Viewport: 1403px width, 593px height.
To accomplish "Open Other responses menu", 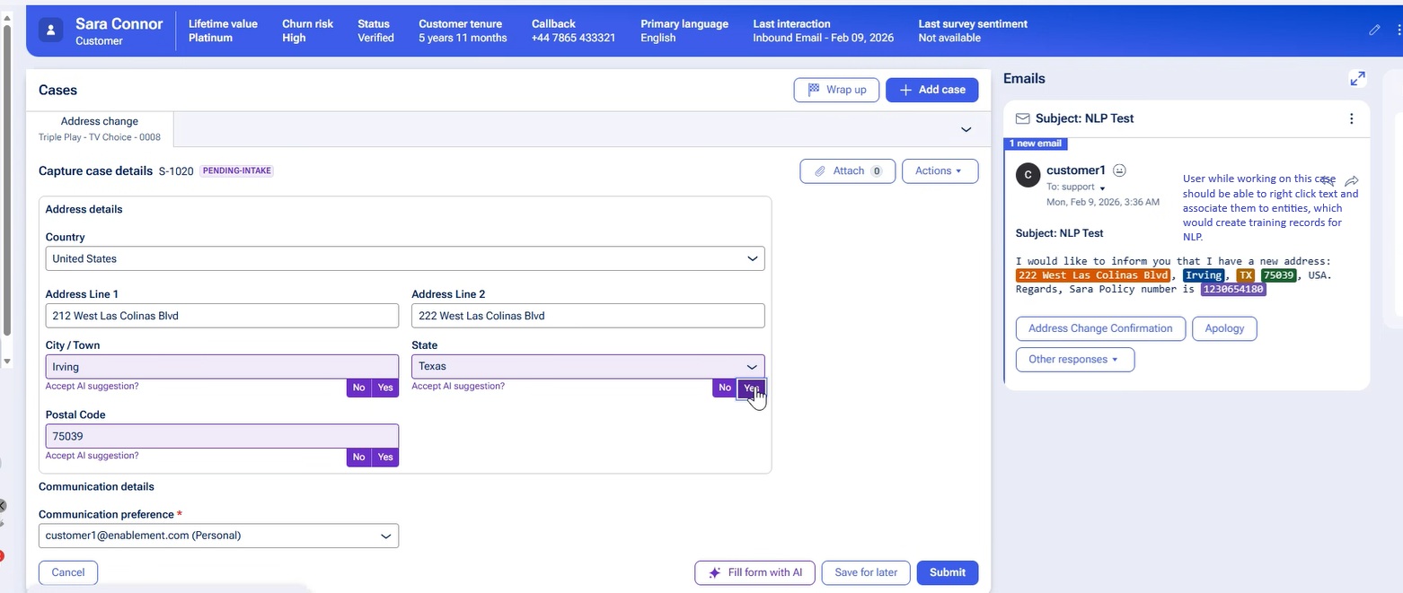I will (1074, 360).
